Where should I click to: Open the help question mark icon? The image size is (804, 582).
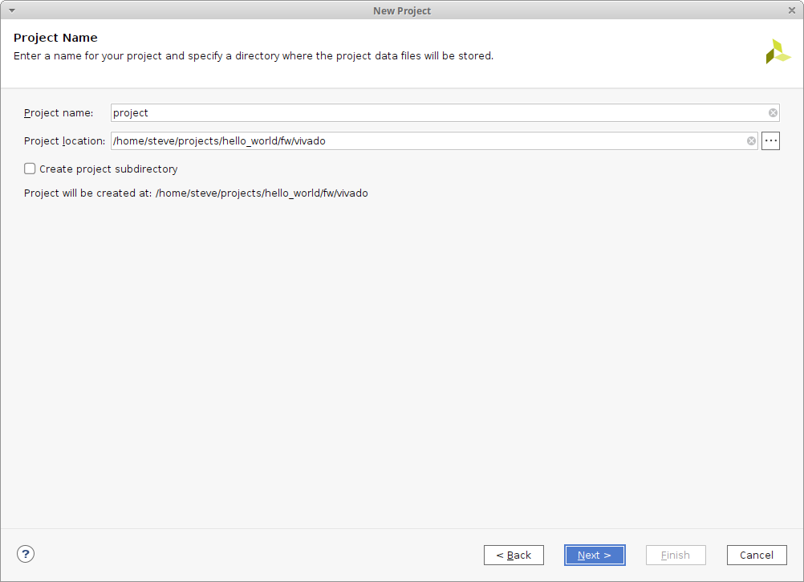[x=26, y=554]
